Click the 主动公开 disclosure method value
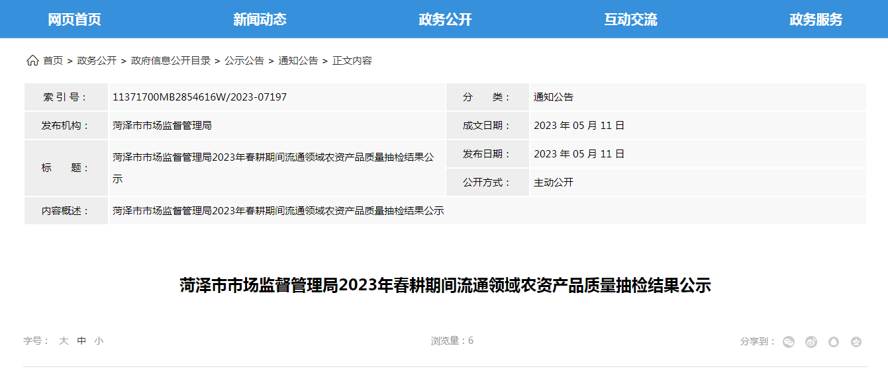The width and height of the screenshot is (888, 375). coord(554,183)
